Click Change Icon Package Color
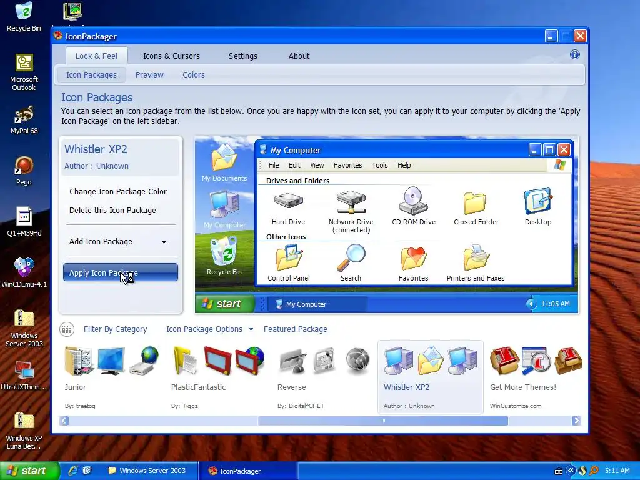640x480 pixels. [x=118, y=191]
